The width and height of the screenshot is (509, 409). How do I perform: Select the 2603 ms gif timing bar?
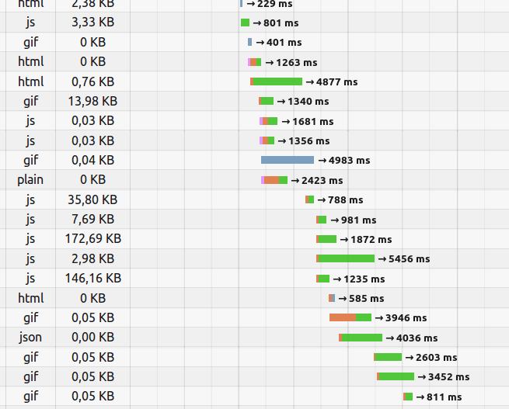[388, 357]
